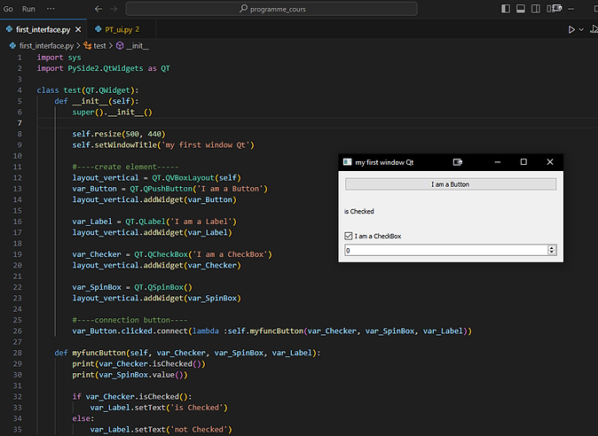Click the method cube icon in breadcrumb
The width and height of the screenshot is (598, 436).
point(120,46)
